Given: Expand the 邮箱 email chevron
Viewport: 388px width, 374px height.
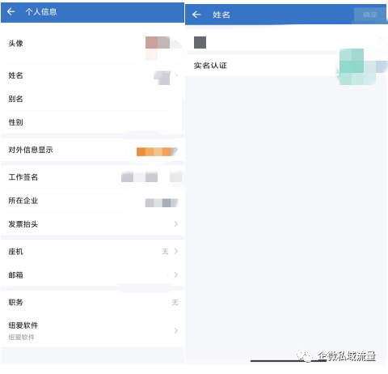Looking at the screenshot, I should point(175,274).
